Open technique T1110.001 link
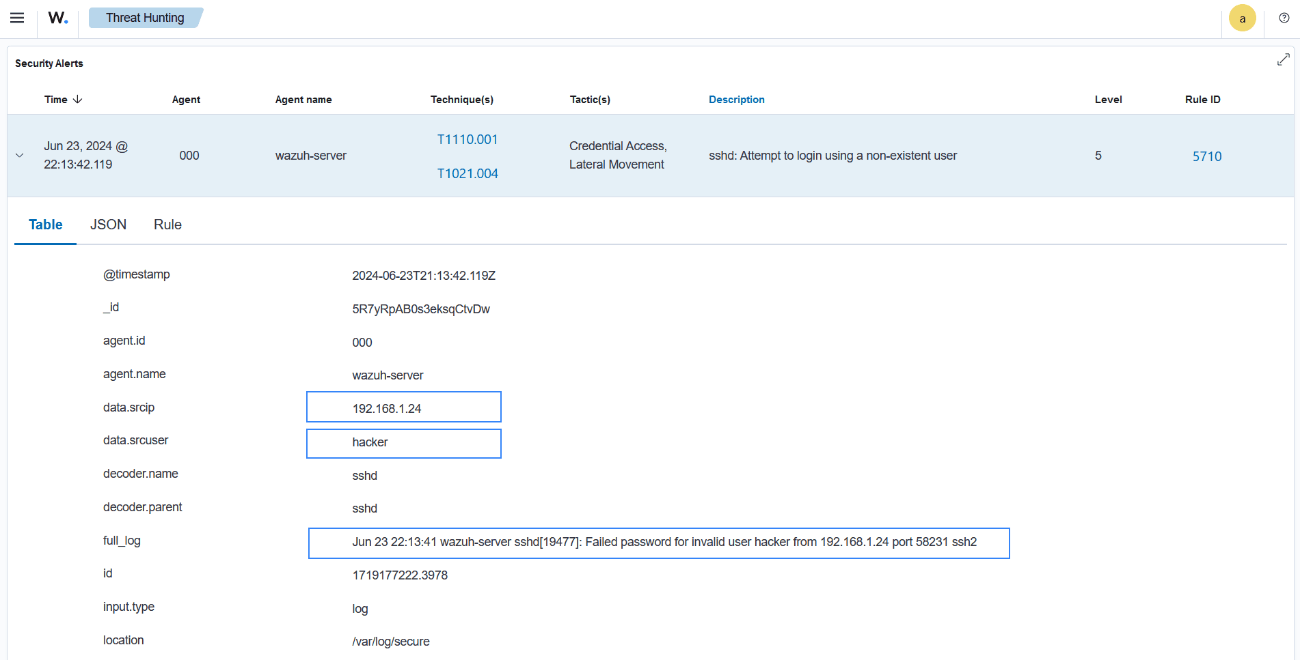The width and height of the screenshot is (1300, 660). click(468, 139)
